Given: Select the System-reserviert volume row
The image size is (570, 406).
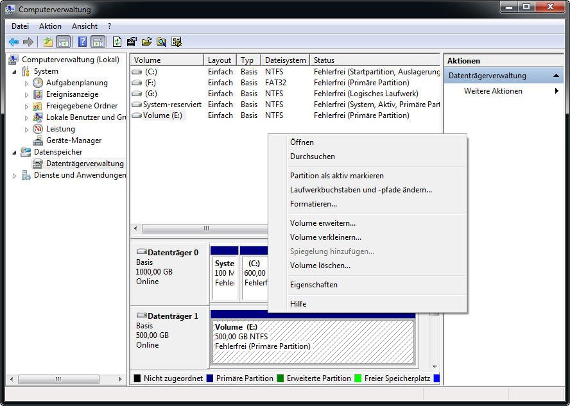Looking at the screenshot, I should click(x=285, y=105).
